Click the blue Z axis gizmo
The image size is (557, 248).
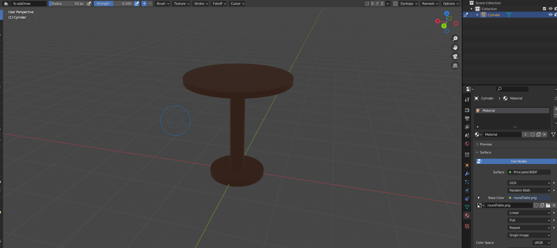point(447,13)
